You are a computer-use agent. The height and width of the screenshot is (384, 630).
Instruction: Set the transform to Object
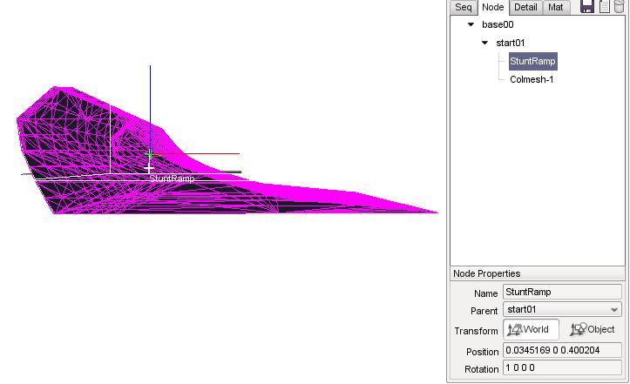[593, 329]
